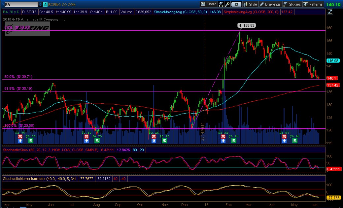Click the BA 20 y D timeframe label

11,12
